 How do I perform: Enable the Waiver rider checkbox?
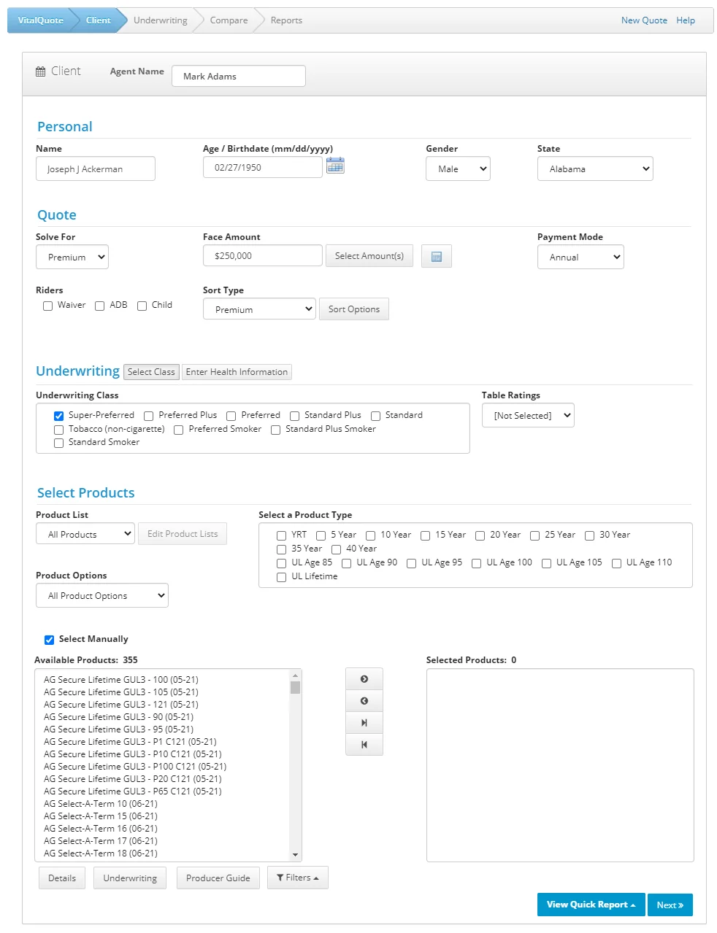tap(47, 306)
